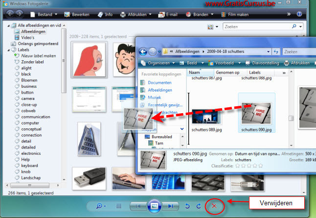Open the Organiseren menu in Explorer
The width and height of the screenshot is (316, 218).
click(x=158, y=63)
